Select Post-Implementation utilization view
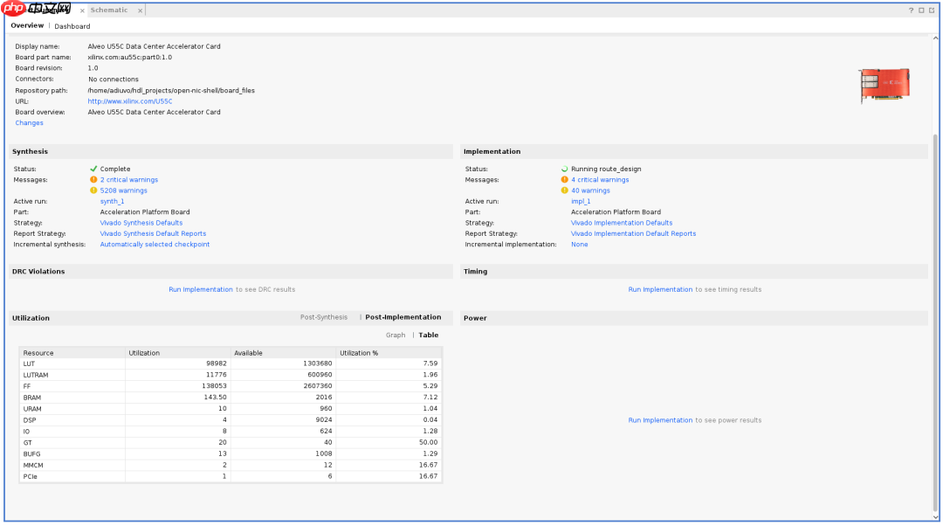This screenshot has width=943, height=526. click(x=403, y=317)
